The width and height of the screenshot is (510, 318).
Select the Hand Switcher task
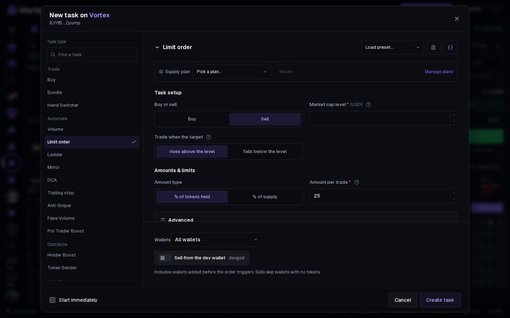coord(92,105)
